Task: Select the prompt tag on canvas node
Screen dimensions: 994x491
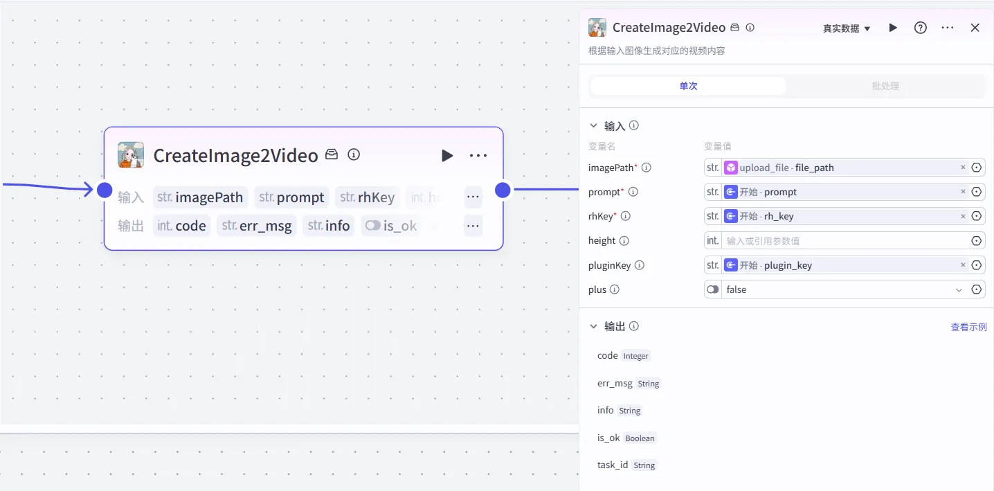Action: coord(291,197)
